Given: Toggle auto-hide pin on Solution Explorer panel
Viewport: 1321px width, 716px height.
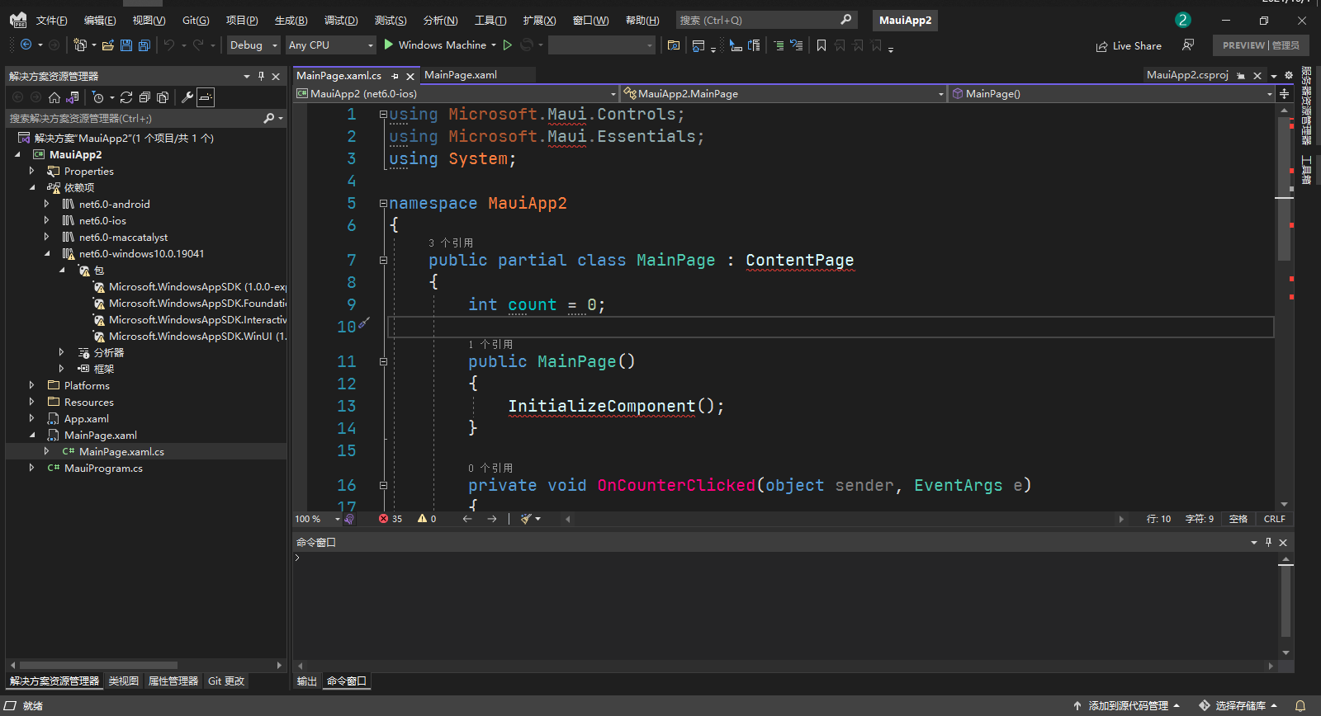Looking at the screenshot, I should point(261,76).
